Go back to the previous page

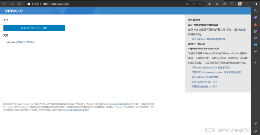[5, 4]
